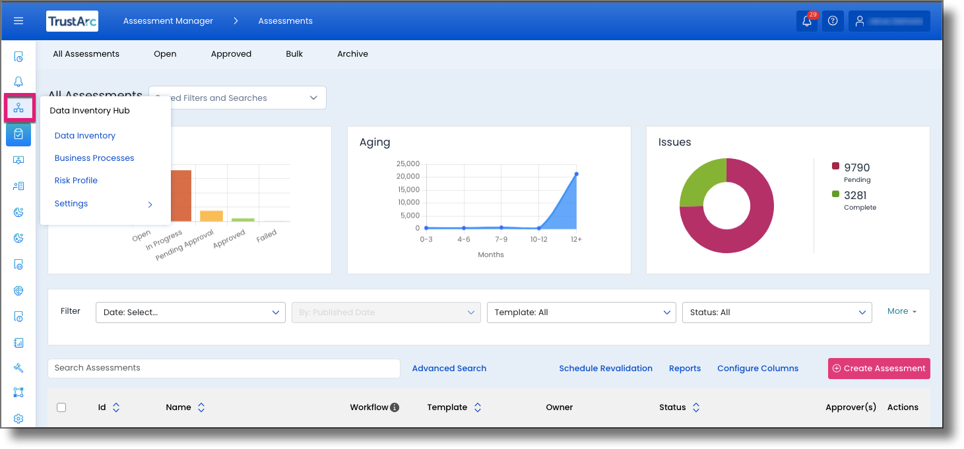Screen dimensions: 964x449
Task: Sort assessments by Status column arrows
Action: coord(696,407)
